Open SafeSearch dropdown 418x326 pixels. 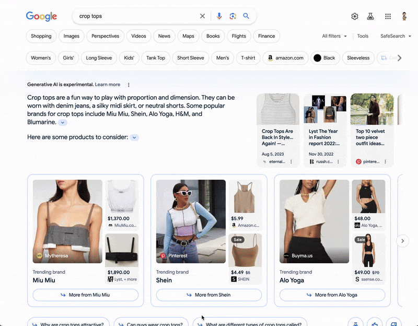click(x=396, y=36)
